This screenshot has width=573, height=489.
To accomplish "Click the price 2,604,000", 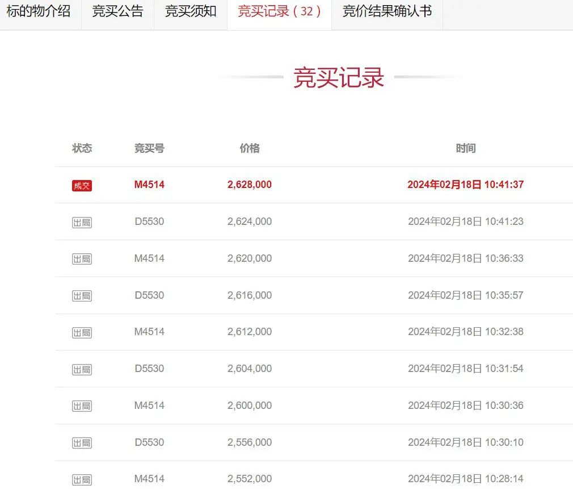I will coord(250,368).
